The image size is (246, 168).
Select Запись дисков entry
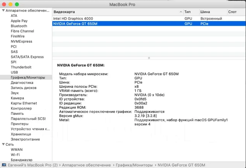[23, 88]
